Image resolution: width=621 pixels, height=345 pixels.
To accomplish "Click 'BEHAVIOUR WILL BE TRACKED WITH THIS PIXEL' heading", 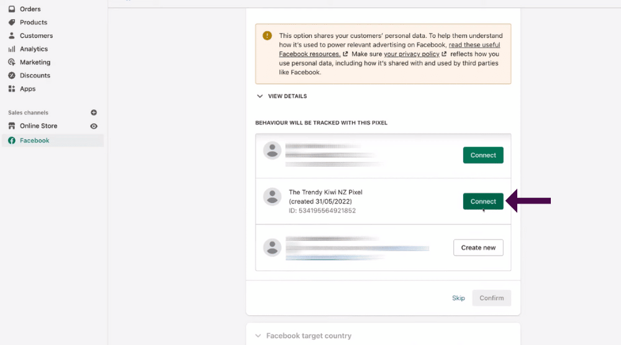I will (321, 123).
